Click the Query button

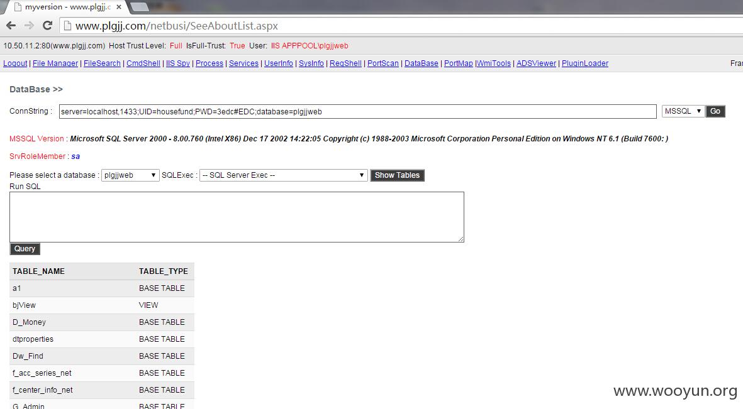point(25,249)
